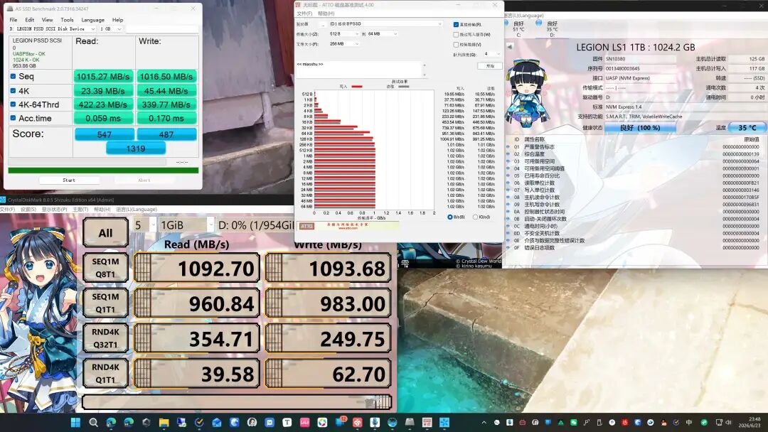The image size is (768, 432).
Task: Click the 1092.70 sequential read result
Action: pos(196,268)
